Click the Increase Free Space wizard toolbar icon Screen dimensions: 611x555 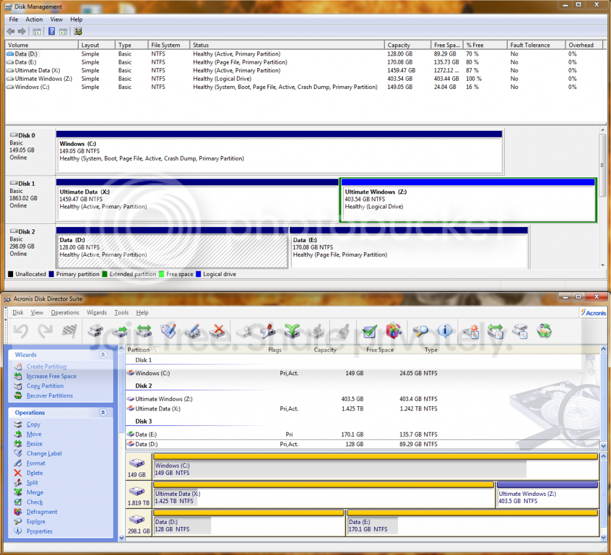495,332
